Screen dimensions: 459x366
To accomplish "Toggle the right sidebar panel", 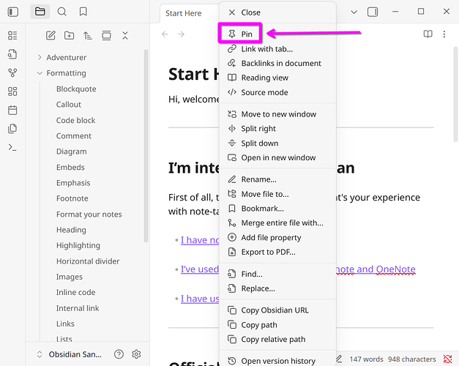I will (x=373, y=12).
